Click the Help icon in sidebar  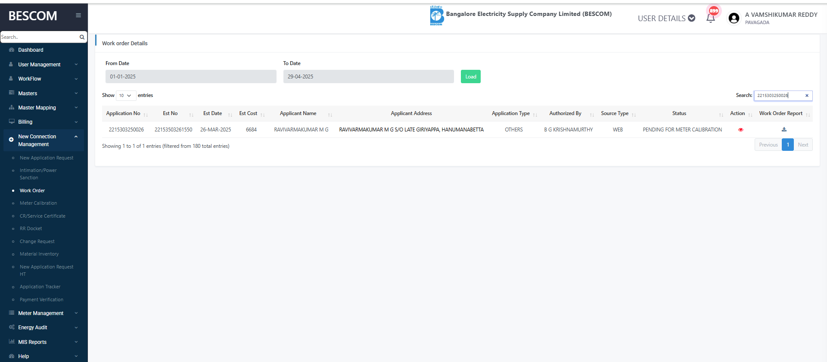[12, 356]
